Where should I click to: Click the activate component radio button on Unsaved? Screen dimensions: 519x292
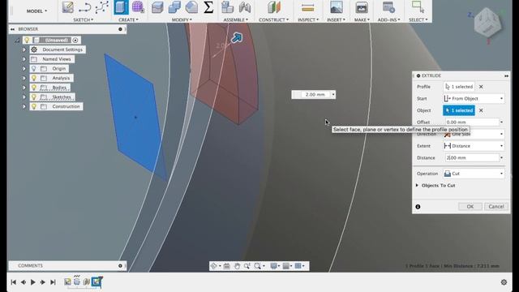click(75, 40)
